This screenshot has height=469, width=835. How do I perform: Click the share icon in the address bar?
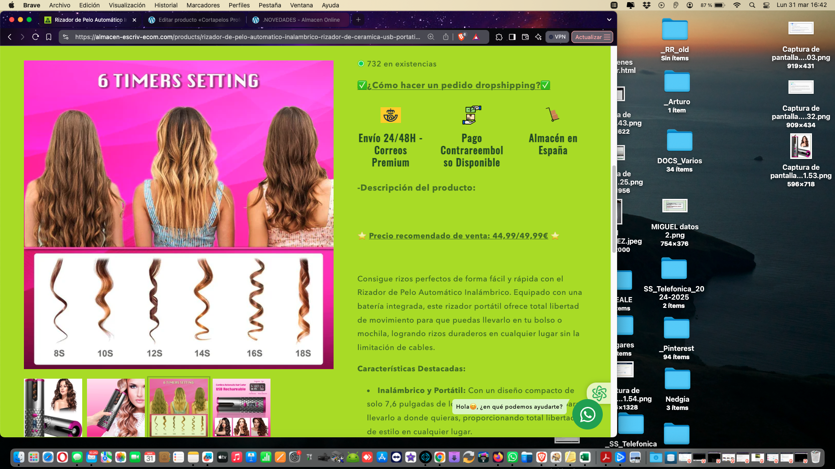[446, 37]
